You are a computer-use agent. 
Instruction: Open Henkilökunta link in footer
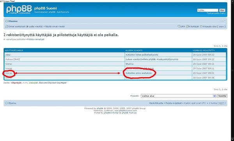pyautogui.click(x=156, y=103)
